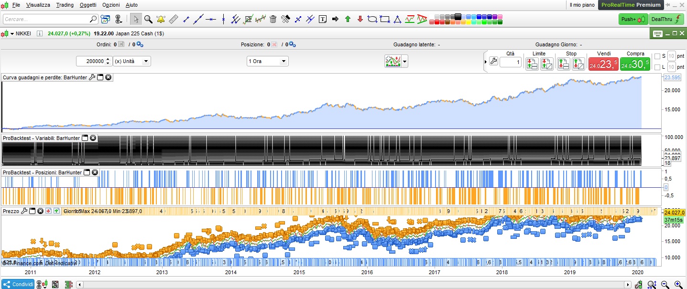Click the red Vendi sell button
Viewport: 687px width, 289px height.
point(603,64)
